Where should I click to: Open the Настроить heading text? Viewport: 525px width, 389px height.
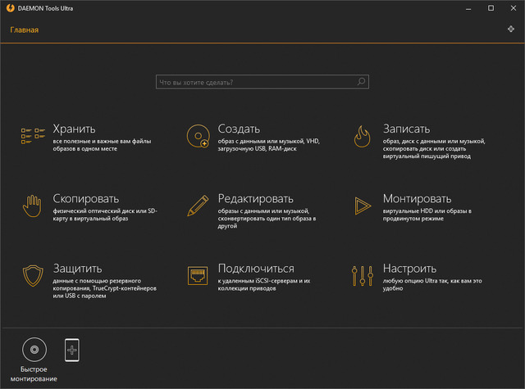[x=409, y=268]
